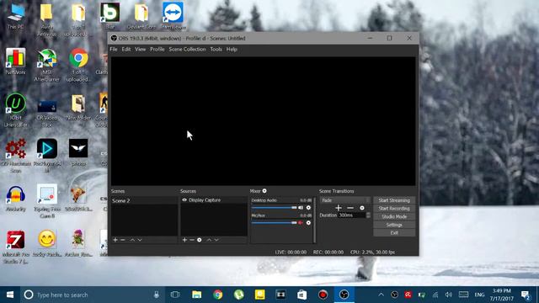Remove the selected source with the minus icon
The height and width of the screenshot is (303, 539).
[x=192, y=240]
